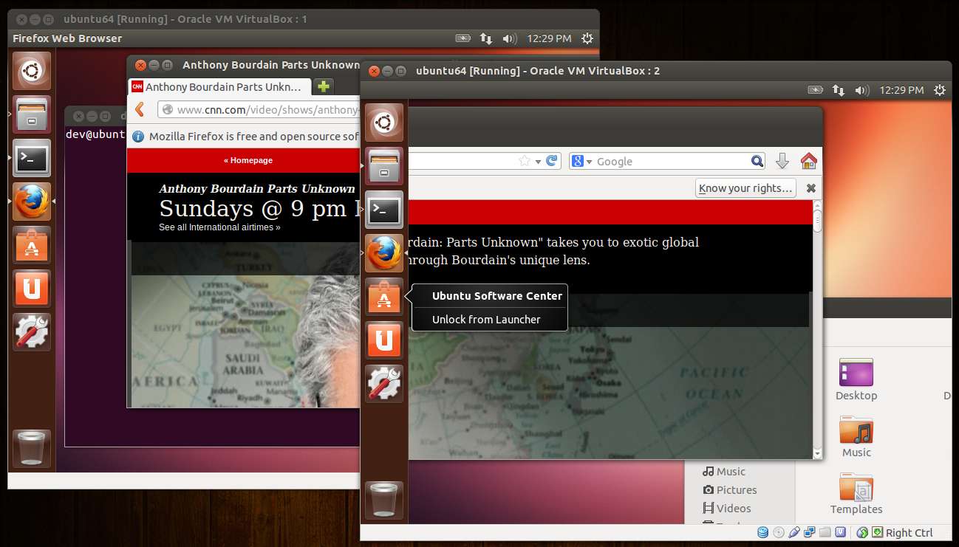Click Right Ctrl host key indicator
This screenshot has height=547, width=959.
[909, 532]
